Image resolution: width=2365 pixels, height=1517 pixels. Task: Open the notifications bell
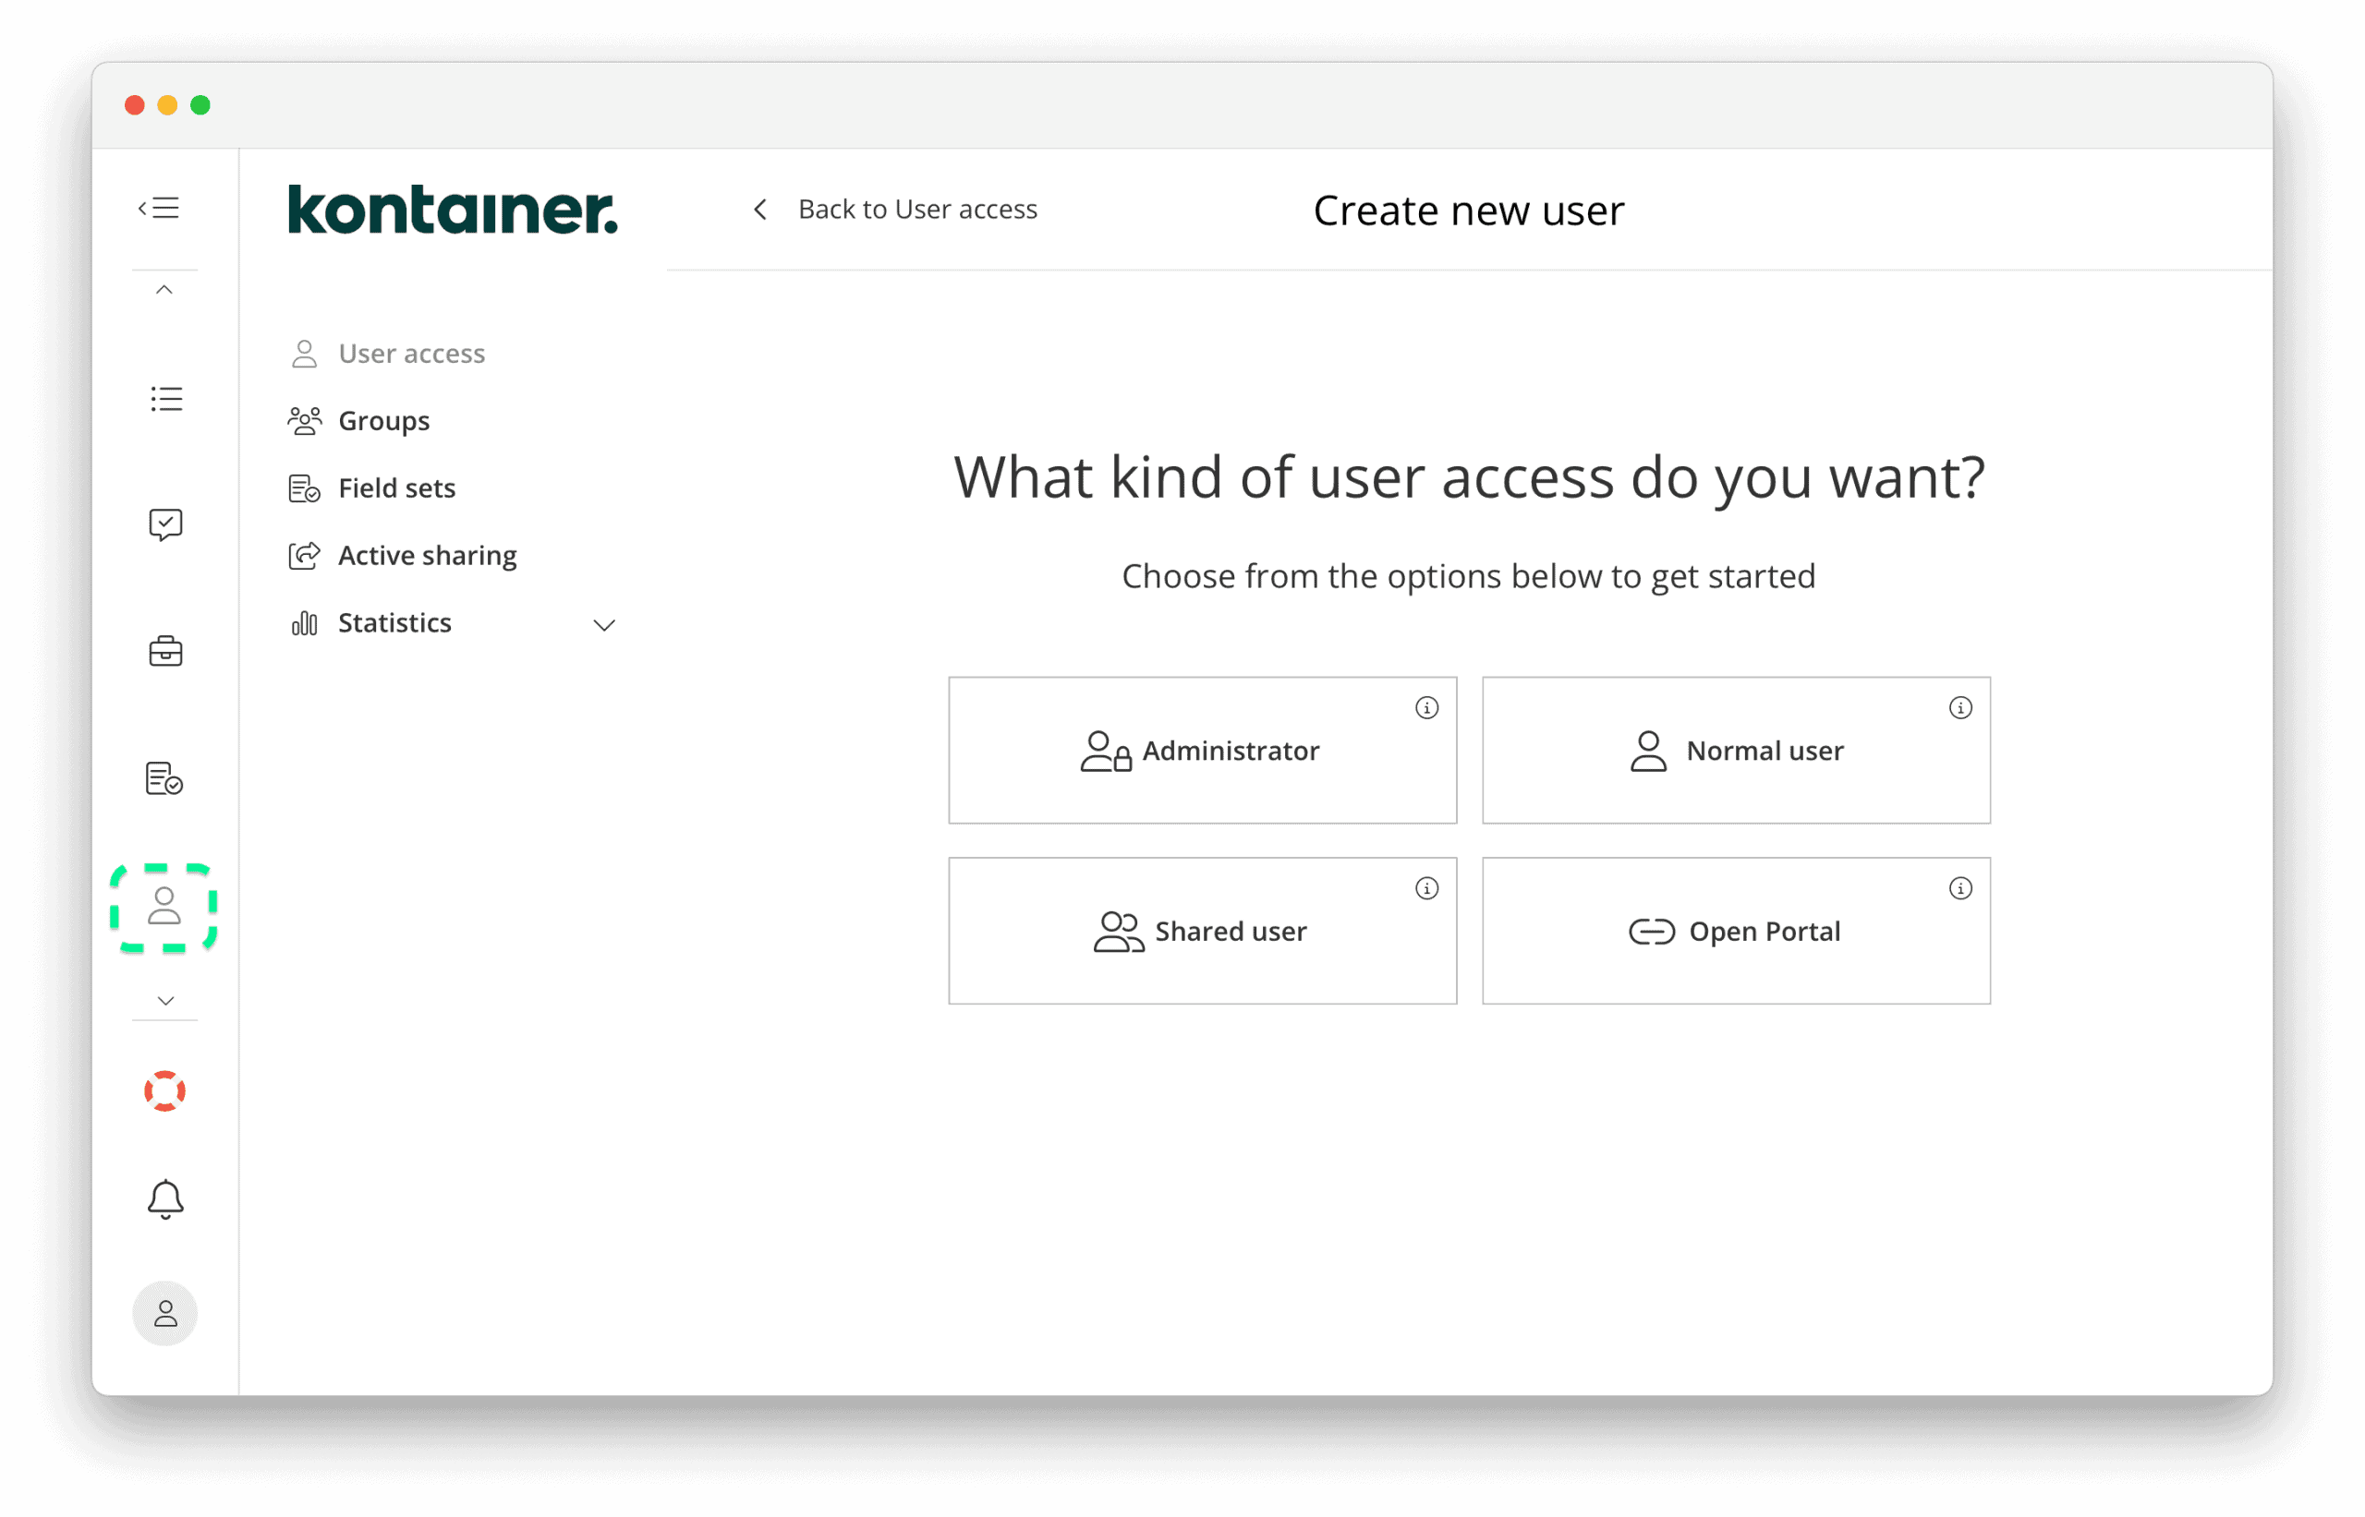point(165,1199)
